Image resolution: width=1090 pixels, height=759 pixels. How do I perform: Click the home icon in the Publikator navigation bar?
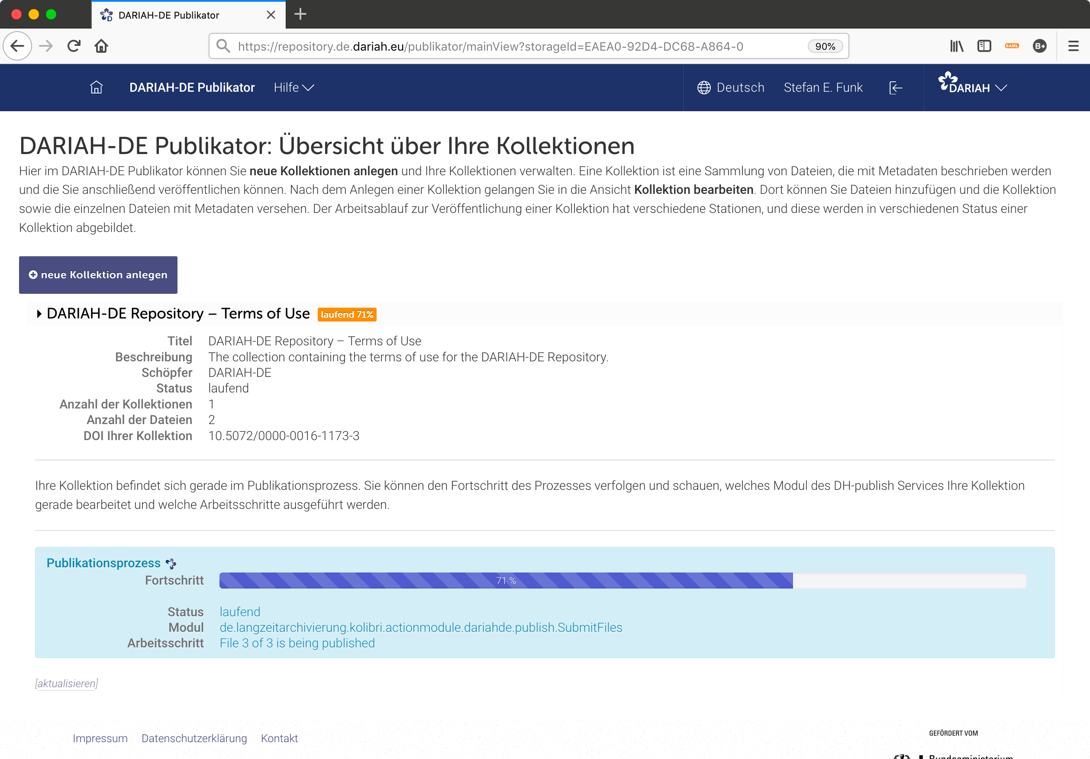point(97,87)
